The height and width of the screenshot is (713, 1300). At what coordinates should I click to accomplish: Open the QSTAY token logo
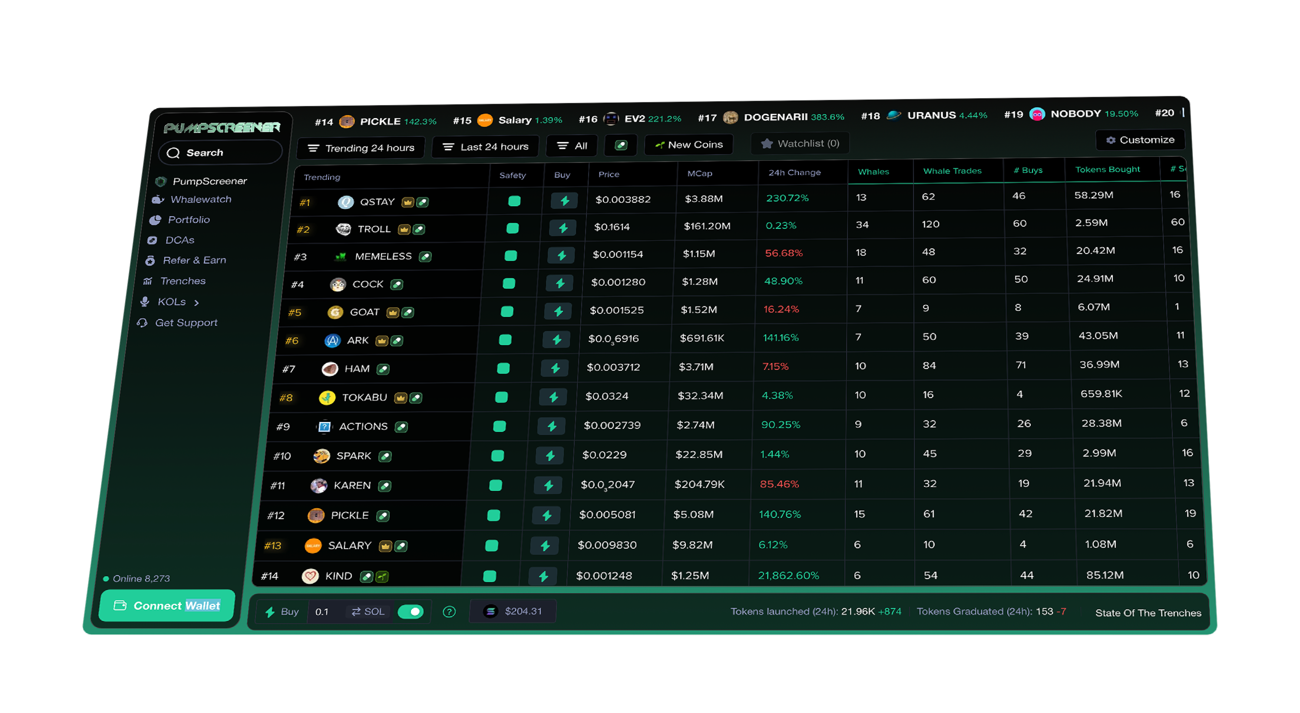point(345,202)
